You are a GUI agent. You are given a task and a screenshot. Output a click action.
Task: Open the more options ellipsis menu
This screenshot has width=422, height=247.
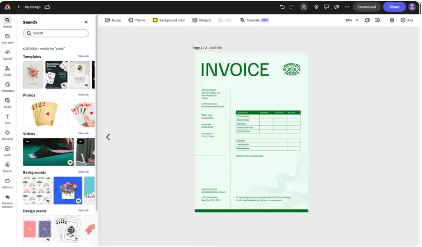[347, 7]
